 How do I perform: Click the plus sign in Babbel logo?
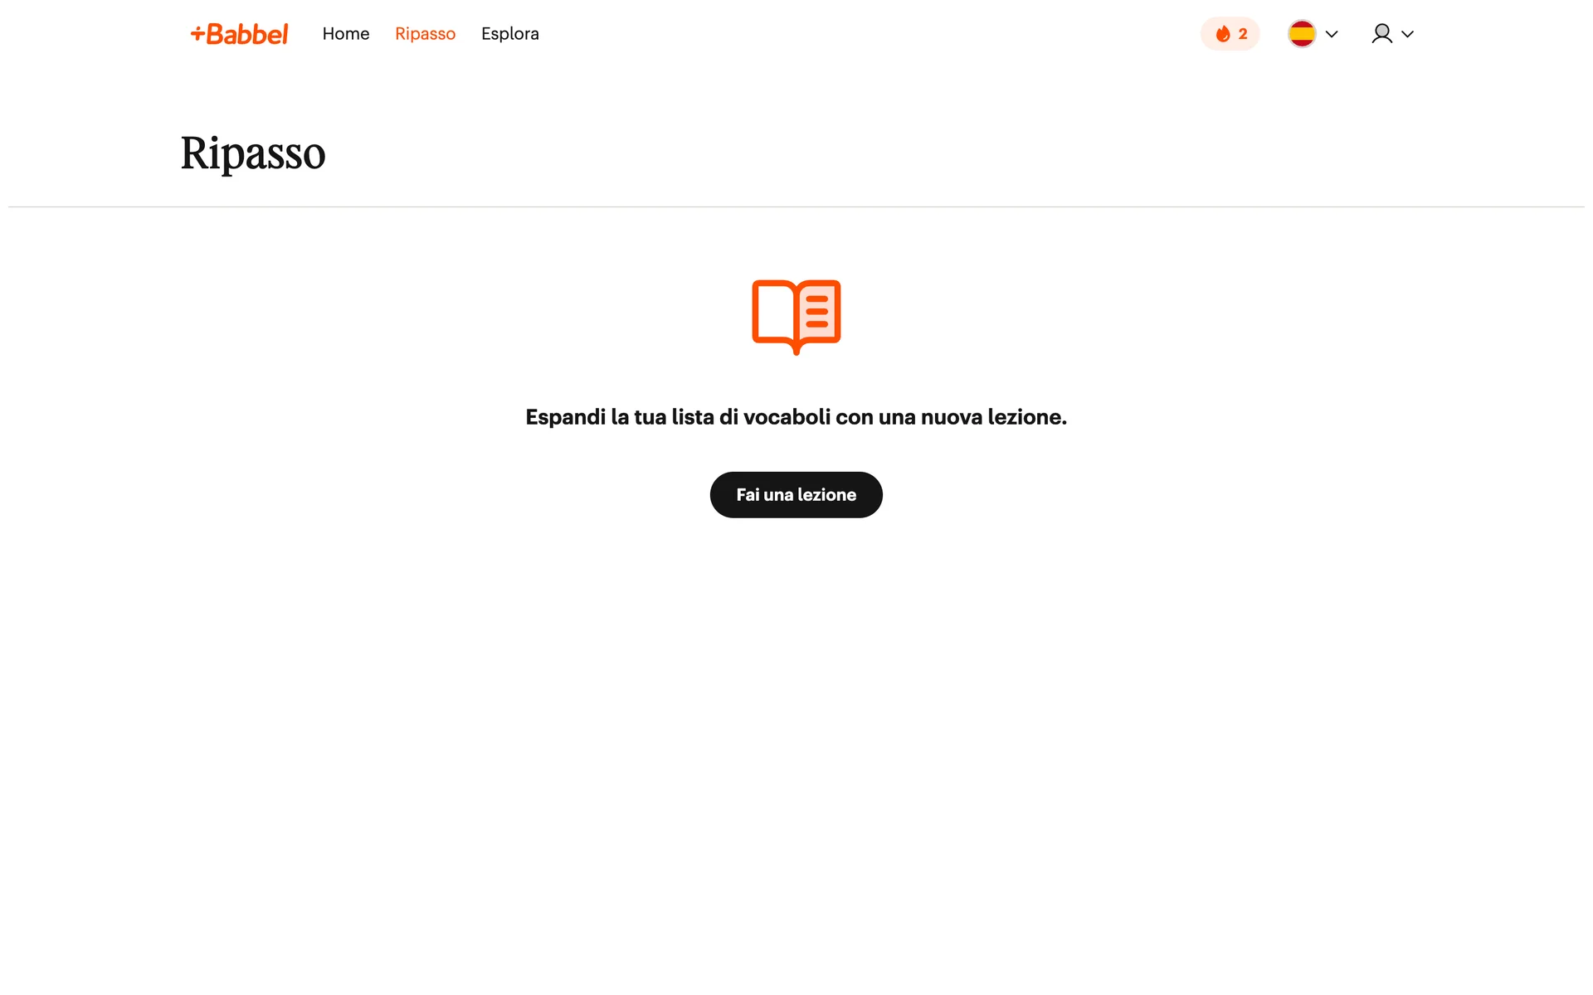point(197,34)
